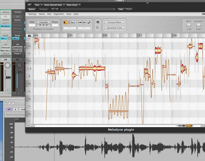Toggle the EQ slot on the first channel strip
The height and width of the screenshot is (161, 205).
(5, 16)
